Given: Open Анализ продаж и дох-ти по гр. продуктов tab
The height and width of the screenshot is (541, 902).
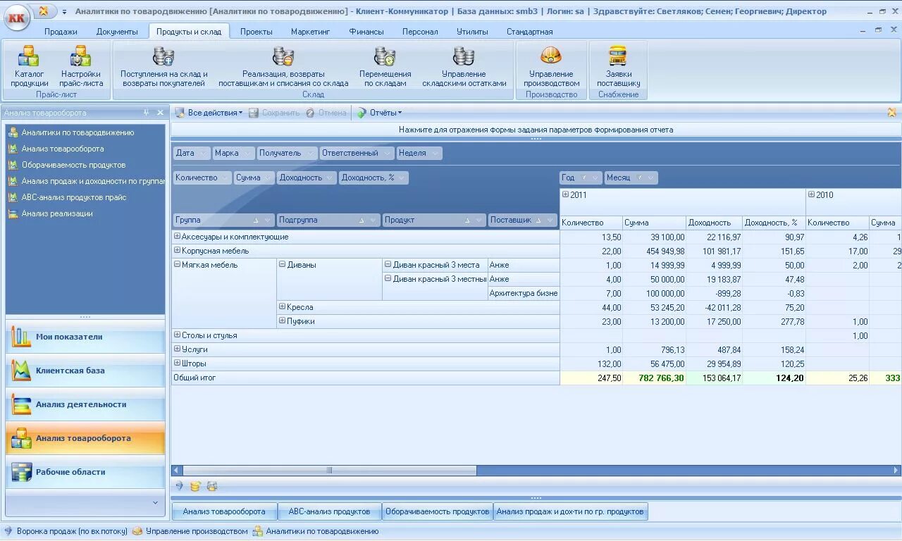Looking at the screenshot, I should (x=570, y=511).
